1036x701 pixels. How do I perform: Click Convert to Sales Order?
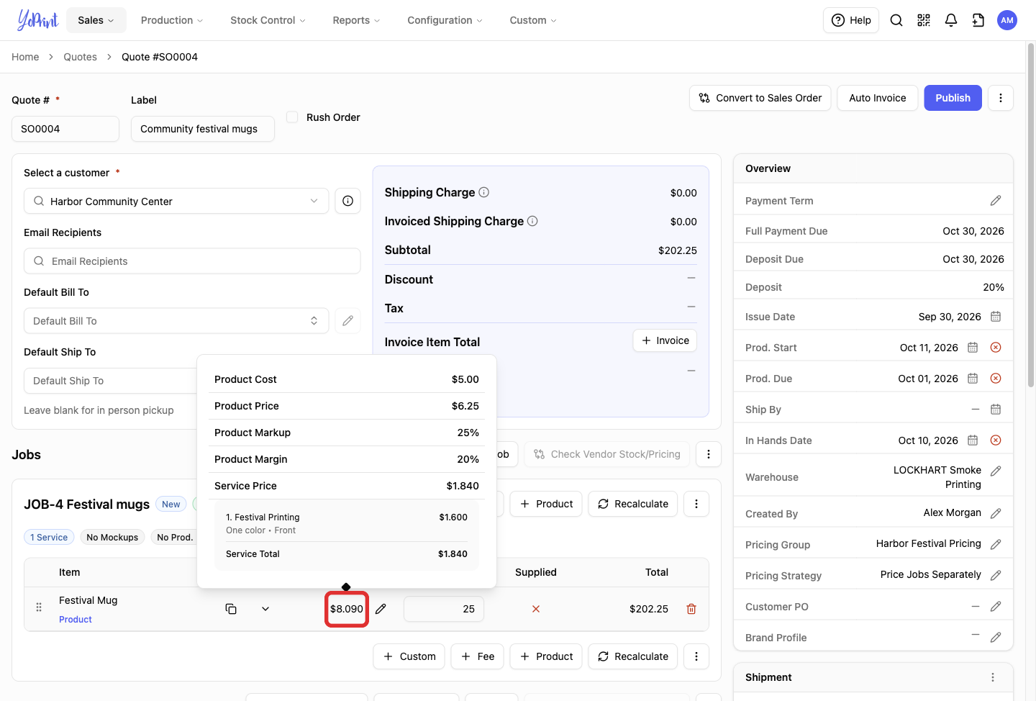(x=760, y=98)
